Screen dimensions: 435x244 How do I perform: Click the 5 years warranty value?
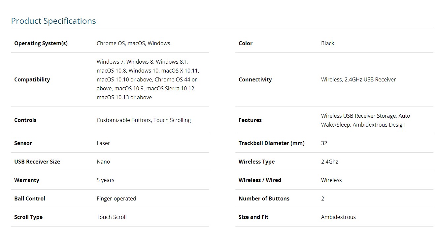105,180
